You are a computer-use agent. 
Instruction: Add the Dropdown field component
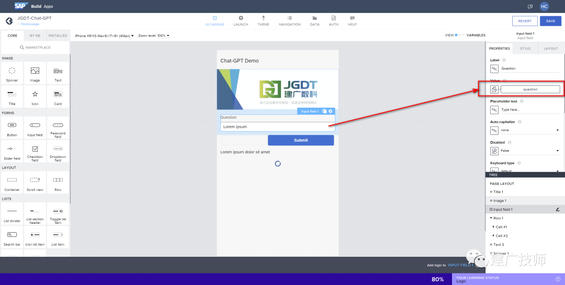(x=58, y=151)
